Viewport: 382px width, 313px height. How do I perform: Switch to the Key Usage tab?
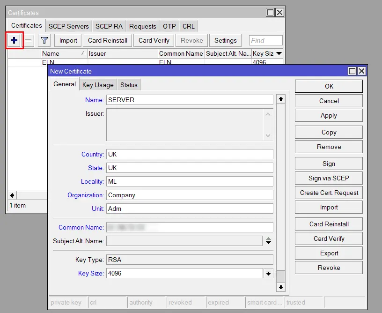pyautogui.click(x=98, y=85)
